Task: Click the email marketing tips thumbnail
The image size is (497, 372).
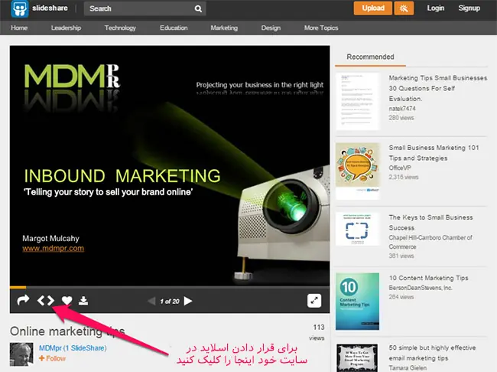Action: coord(357,357)
